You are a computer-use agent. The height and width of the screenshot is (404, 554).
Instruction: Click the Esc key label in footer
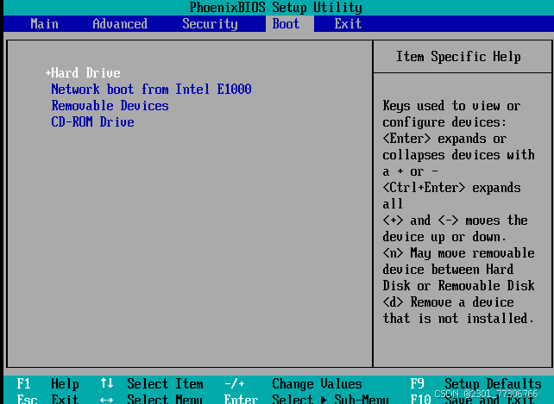tap(27, 399)
